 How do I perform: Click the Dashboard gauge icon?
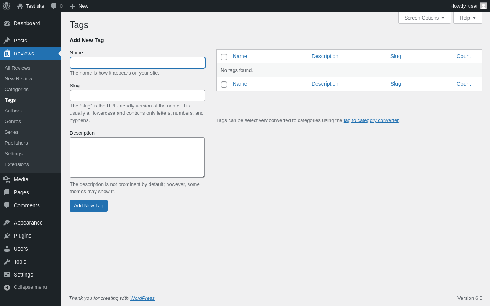click(7, 23)
